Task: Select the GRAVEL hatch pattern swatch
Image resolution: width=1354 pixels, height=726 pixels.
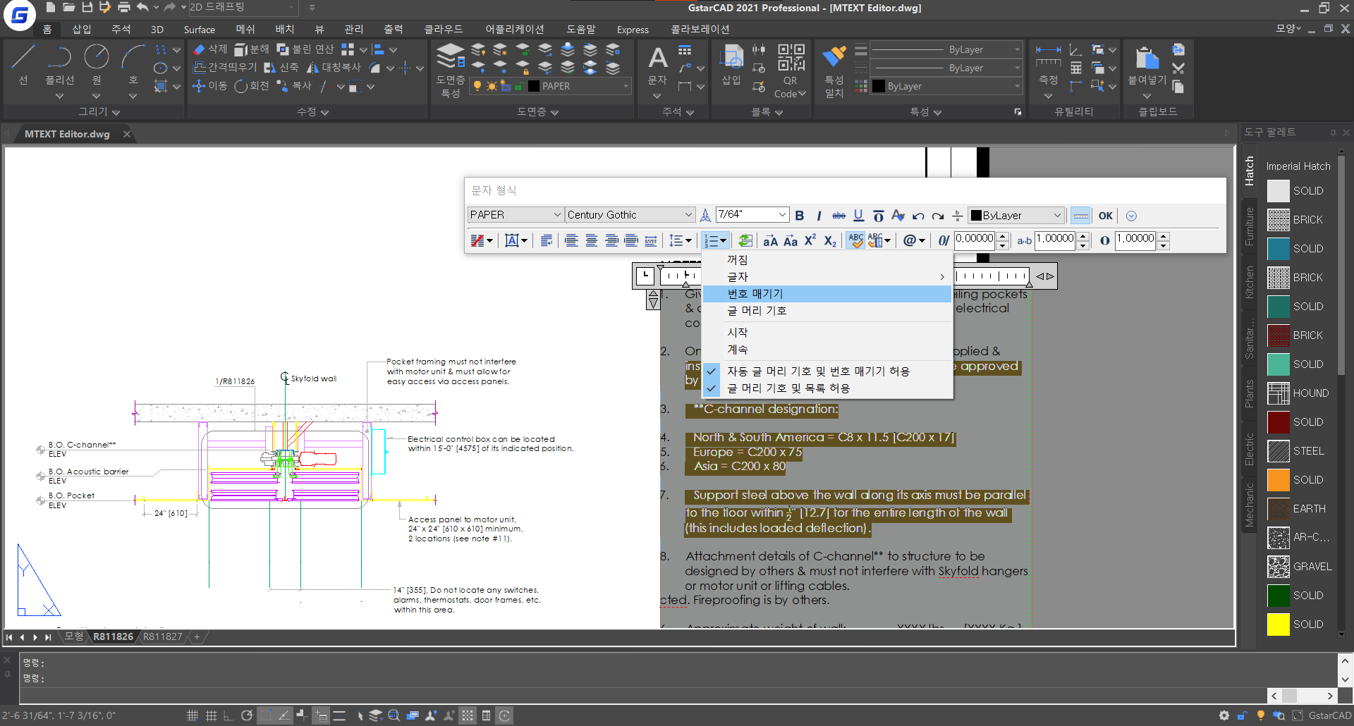Action: pyautogui.click(x=1279, y=567)
